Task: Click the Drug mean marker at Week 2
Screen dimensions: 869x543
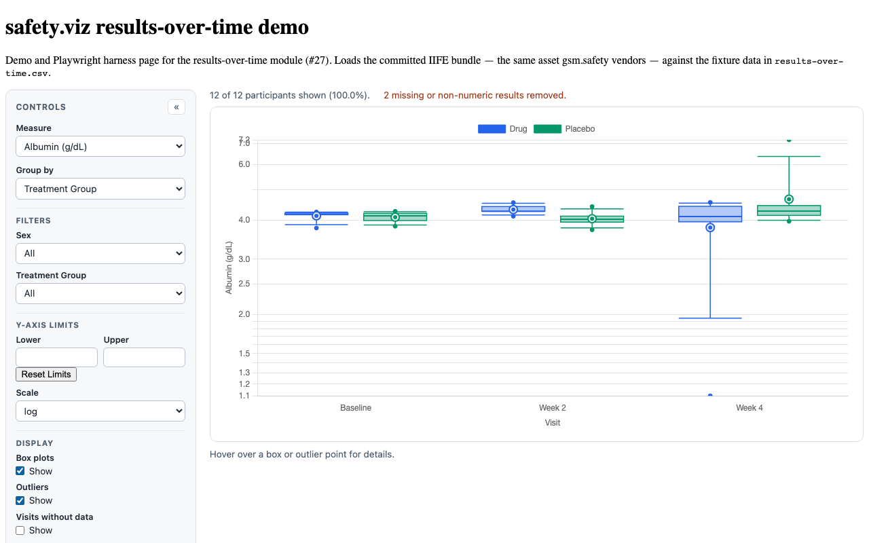Action: coord(513,210)
